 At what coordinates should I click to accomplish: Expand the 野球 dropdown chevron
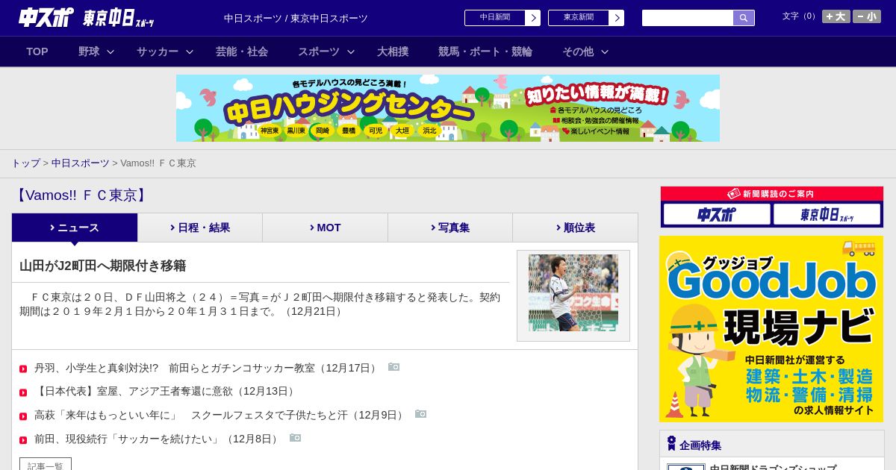(x=111, y=51)
